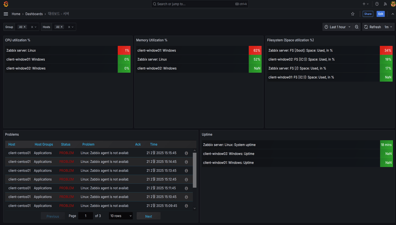The height and width of the screenshot is (225, 396).
Task: Open the 1m refresh interval dropdown
Action: 388,27
